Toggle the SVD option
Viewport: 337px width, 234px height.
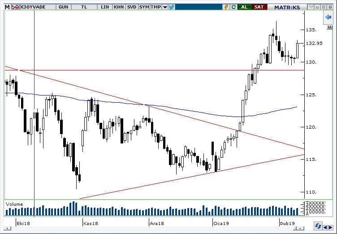click(132, 7)
